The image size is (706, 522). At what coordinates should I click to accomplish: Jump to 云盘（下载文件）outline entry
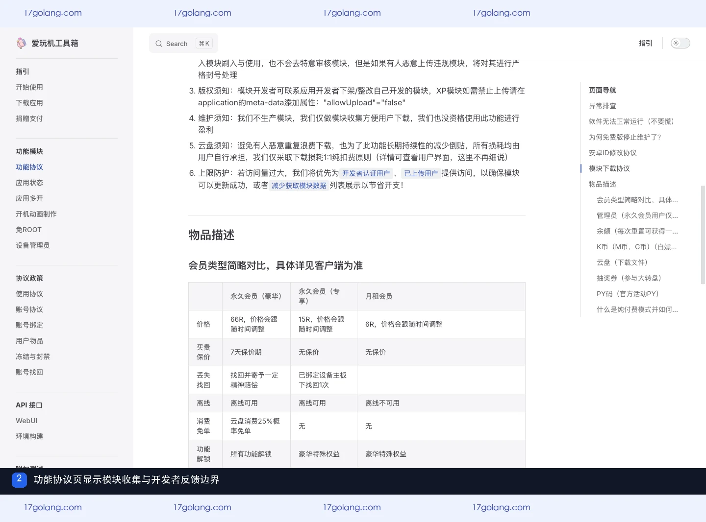coord(622,262)
